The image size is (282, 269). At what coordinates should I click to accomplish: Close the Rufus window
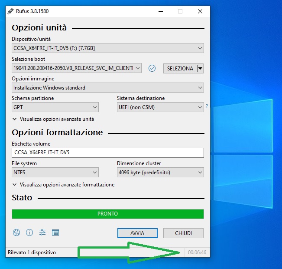(x=200, y=11)
